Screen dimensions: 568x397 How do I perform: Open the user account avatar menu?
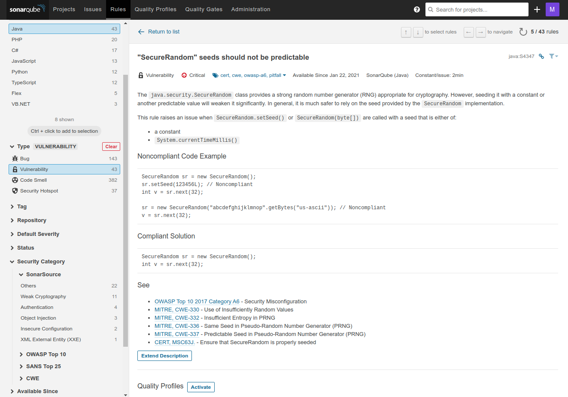point(553,9)
